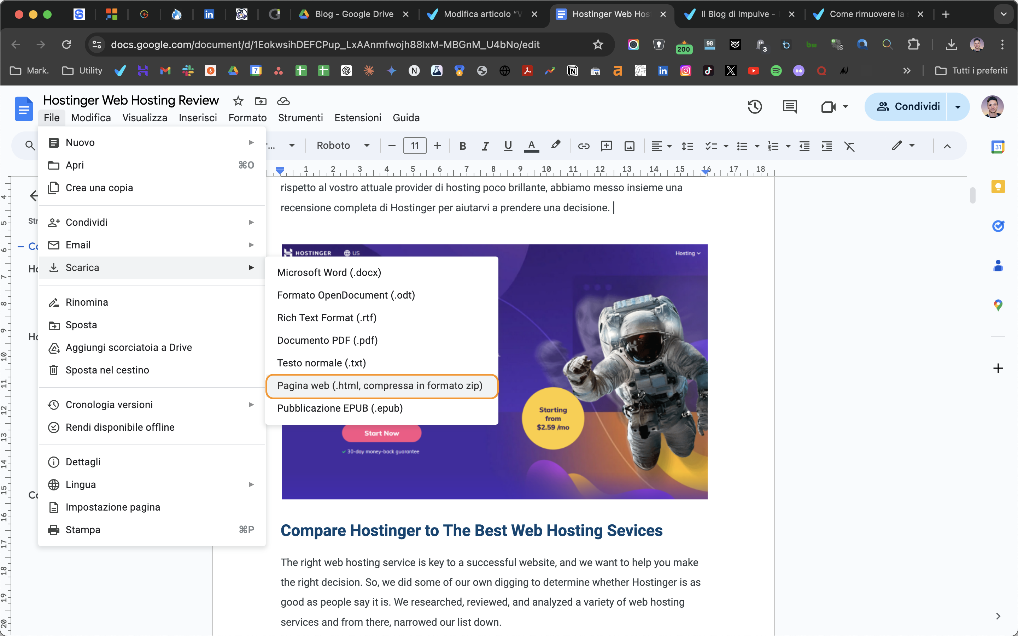Image resolution: width=1018 pixels, height=636 pixels.
Task: Click the numbered list icon
Action: point(773,146)
